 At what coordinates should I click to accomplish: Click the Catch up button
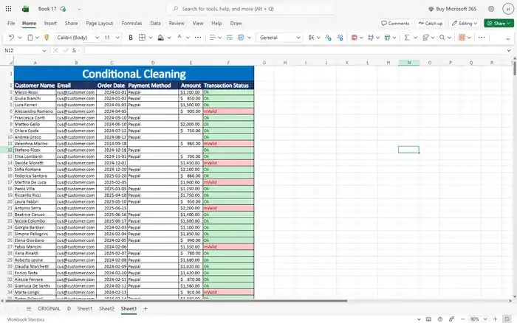[431, 24]
